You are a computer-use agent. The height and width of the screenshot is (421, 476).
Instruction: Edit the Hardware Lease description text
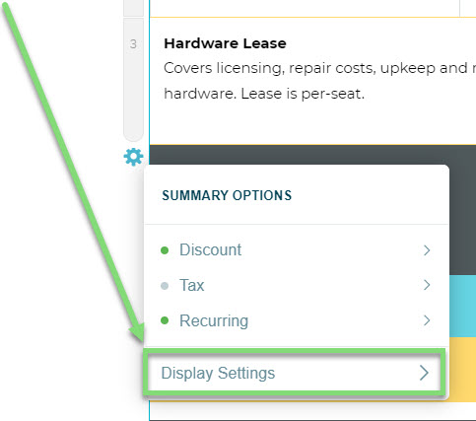[319, 81]
